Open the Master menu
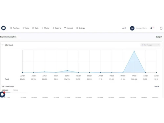 pyautogui.click(x=46, y=28)
